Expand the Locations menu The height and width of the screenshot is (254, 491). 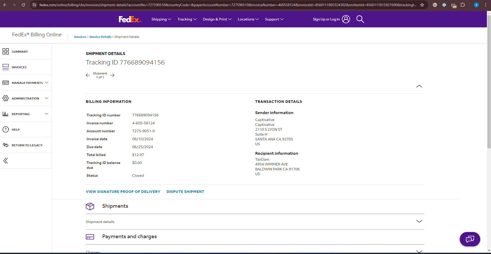(248, 19)
